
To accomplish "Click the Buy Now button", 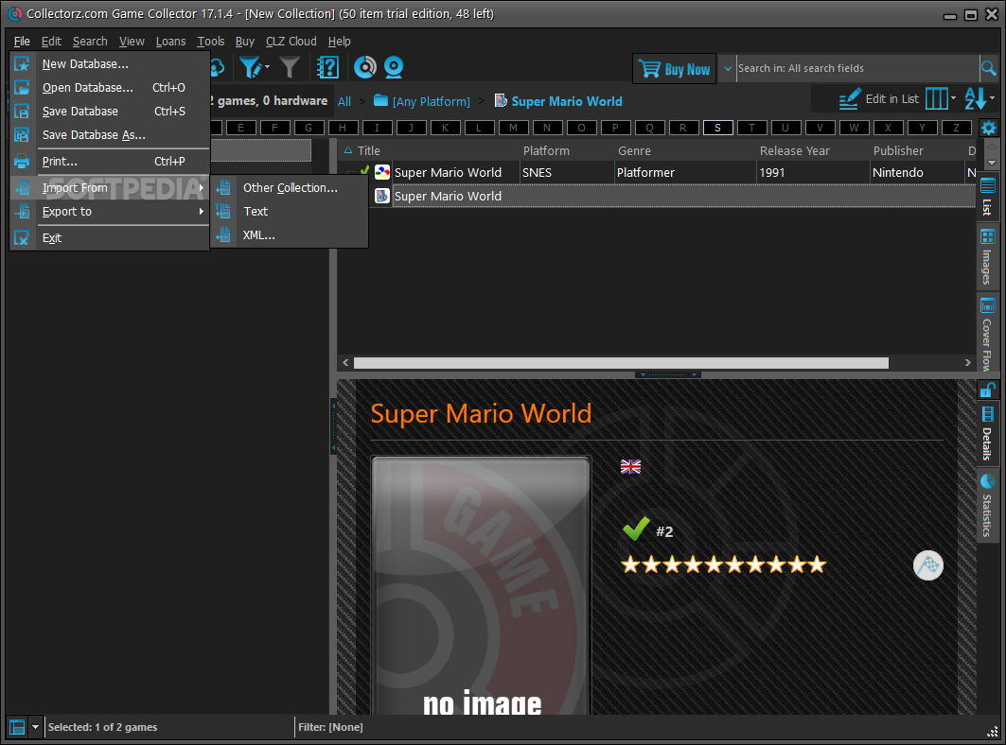I will (x=675, y=69).
